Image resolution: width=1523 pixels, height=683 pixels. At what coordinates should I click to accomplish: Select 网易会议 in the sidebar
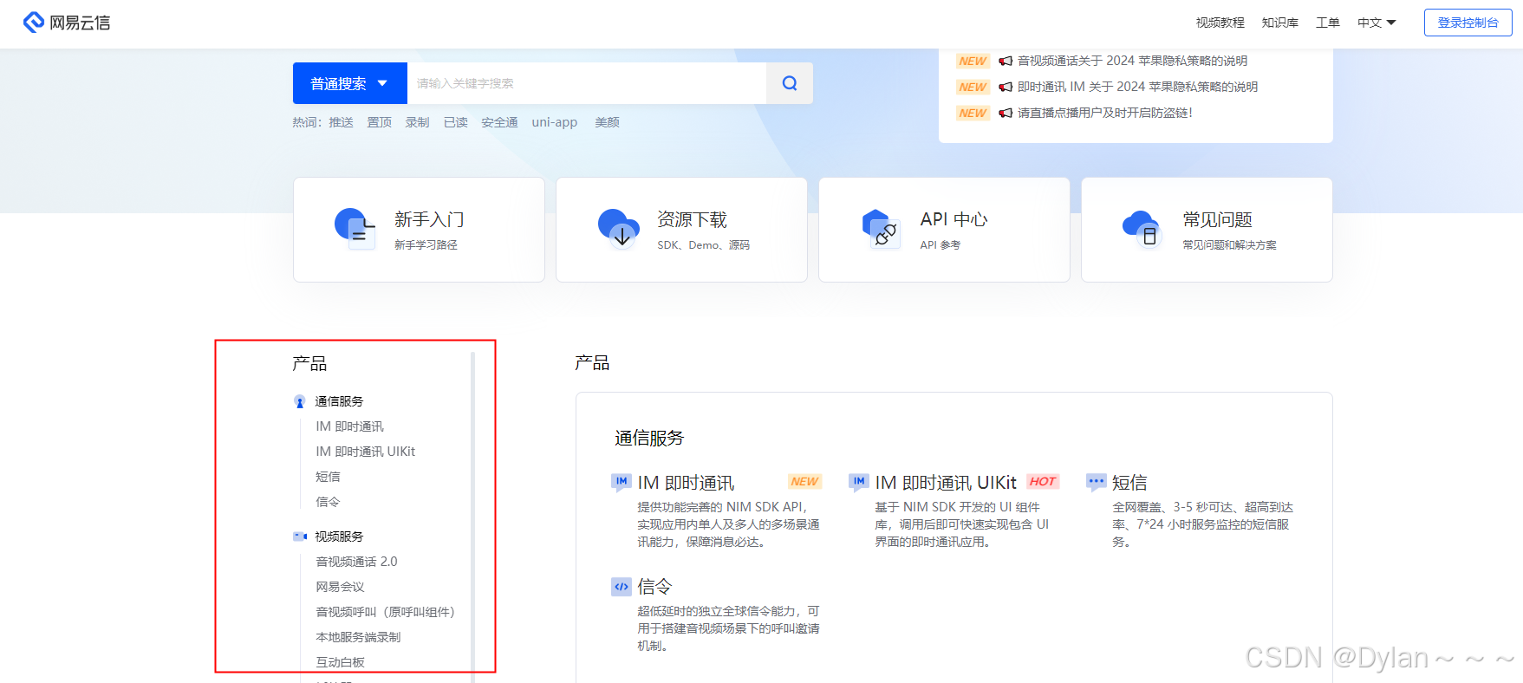[340, 587]
